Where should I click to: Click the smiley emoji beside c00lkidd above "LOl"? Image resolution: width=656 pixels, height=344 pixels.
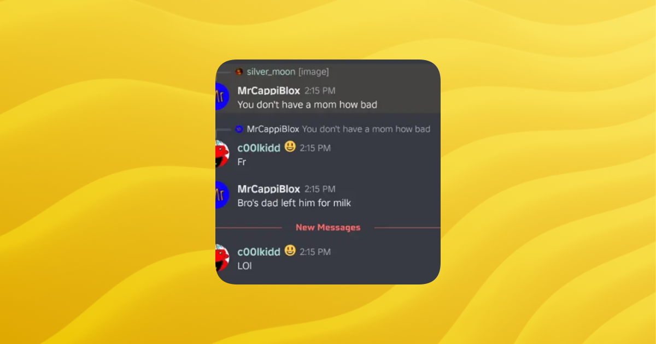point(290,251)
